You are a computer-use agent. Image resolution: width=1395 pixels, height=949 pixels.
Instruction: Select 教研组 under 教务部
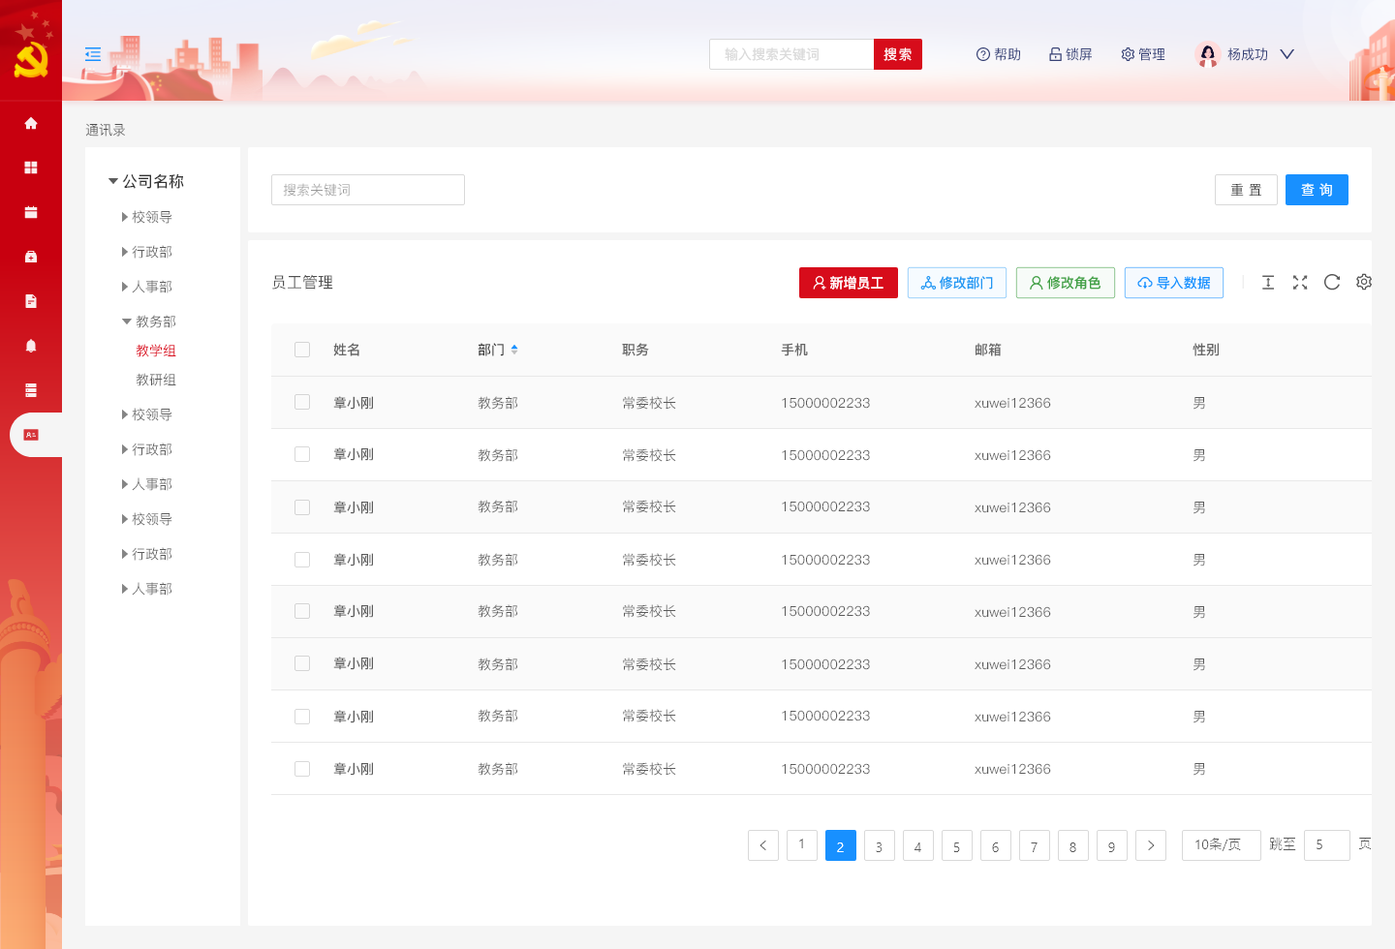(x=157, y=380)
